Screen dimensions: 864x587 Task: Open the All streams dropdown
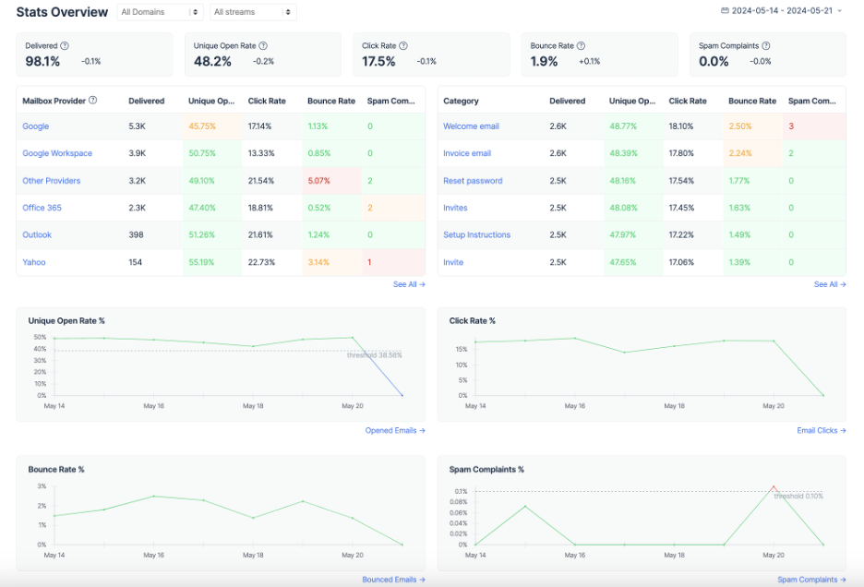250,12
